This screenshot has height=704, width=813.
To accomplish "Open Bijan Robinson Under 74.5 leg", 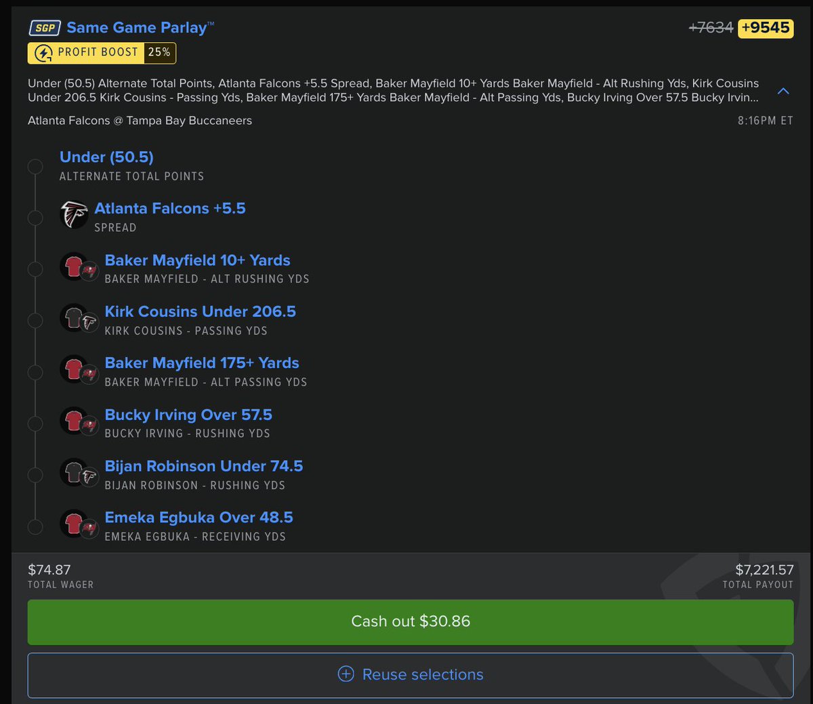I will (204, 466).
